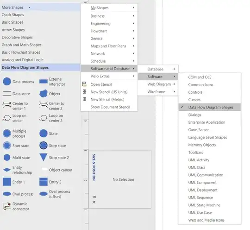Expand the More Shapes menu
The height and width of the screenshot is (230, 250).
40,7
